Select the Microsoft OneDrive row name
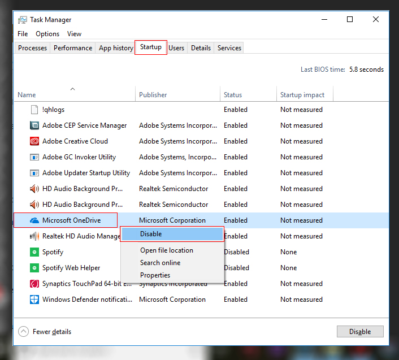399x360 pixels. pyautogui.click(x=72, y=220)
